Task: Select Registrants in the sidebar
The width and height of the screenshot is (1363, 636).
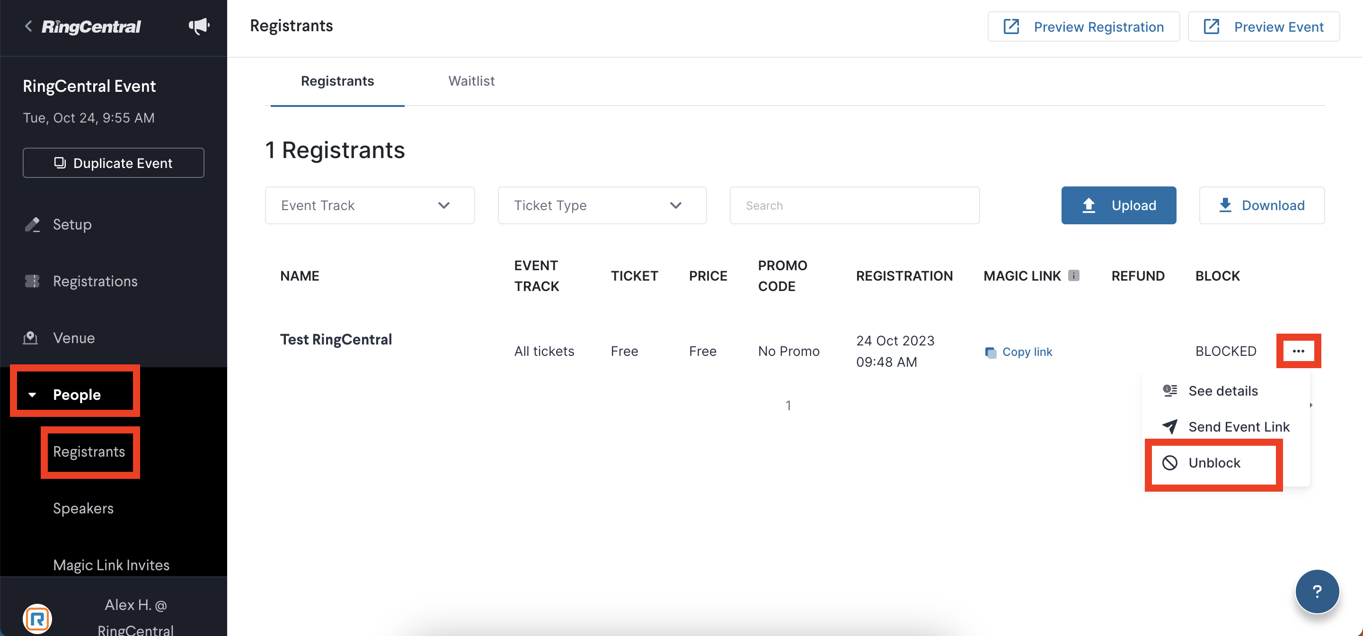Action: coord(89,451)
